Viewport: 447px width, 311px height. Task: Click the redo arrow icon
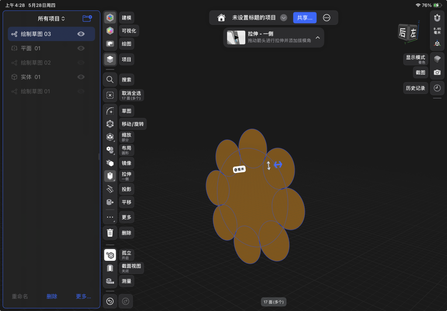click(126, 301)
